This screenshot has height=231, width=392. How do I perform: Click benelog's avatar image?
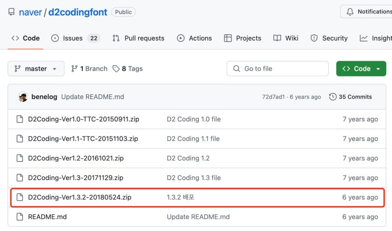click(23, 97)
